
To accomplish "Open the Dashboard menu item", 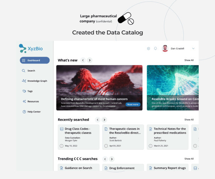I will point(35,60).
